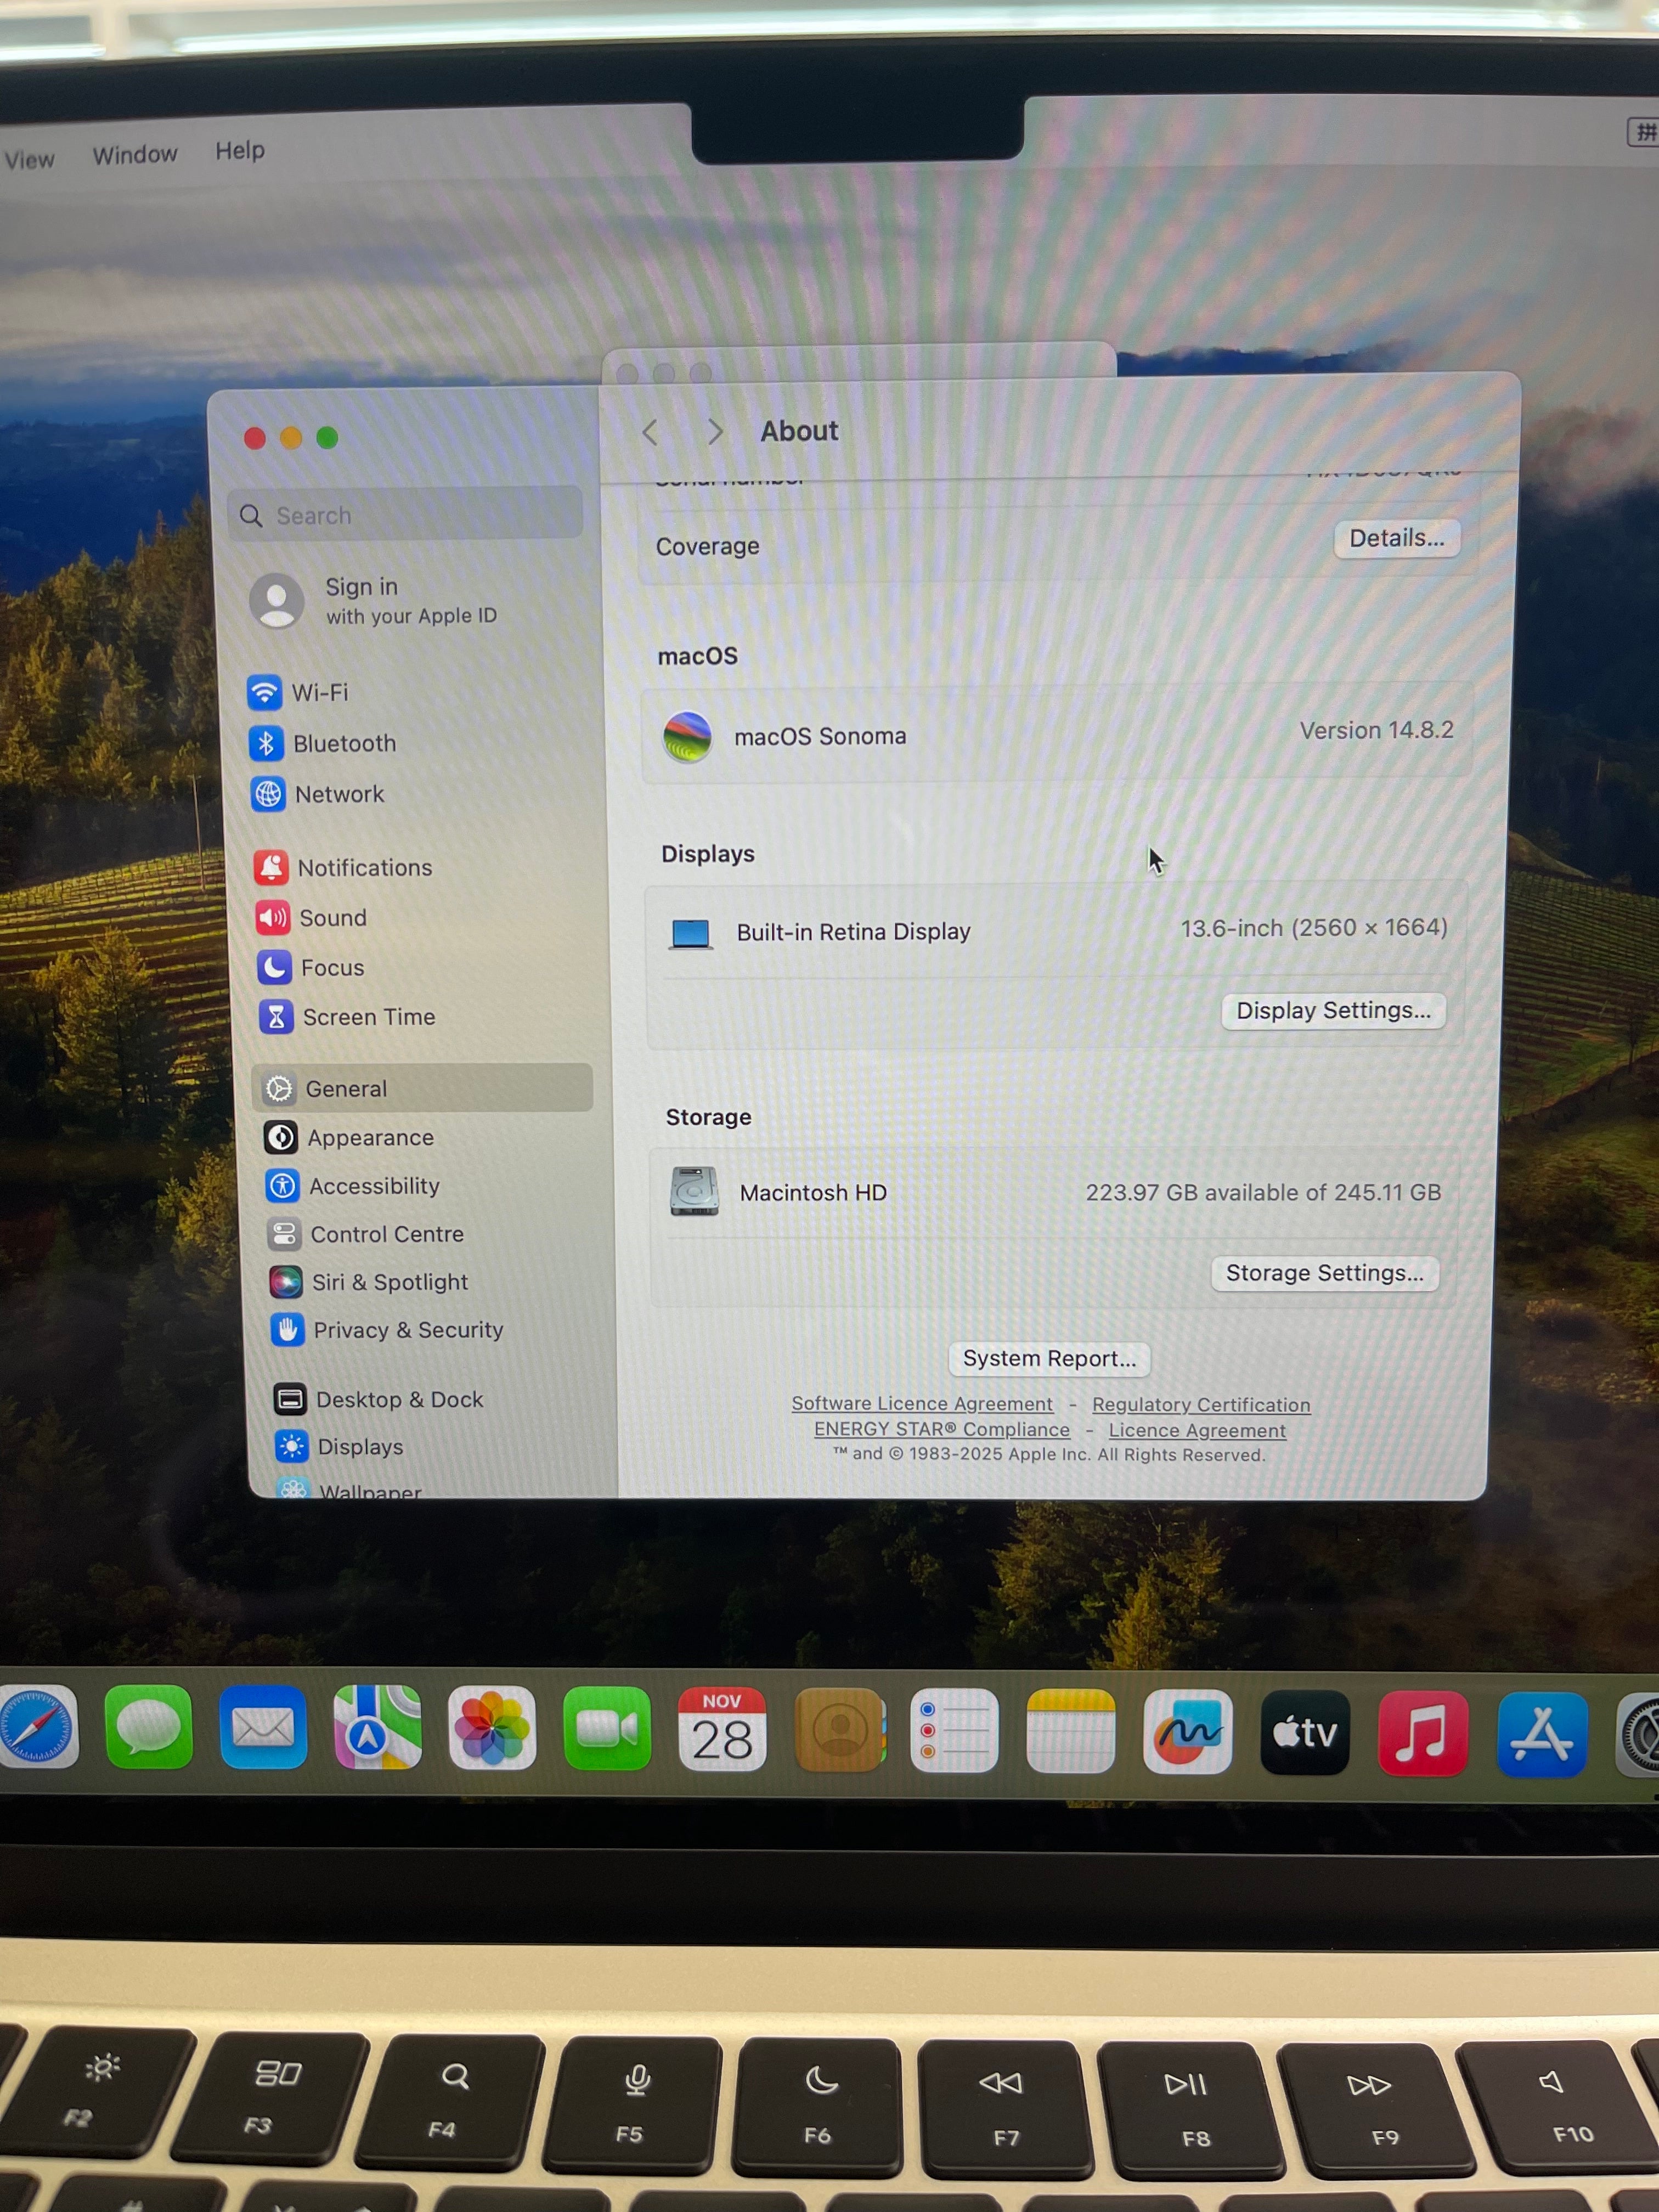Open FaceTime from the Dock
Image resolution: width=1659 pixels, height=2212 pixels.
point(607,1728)
